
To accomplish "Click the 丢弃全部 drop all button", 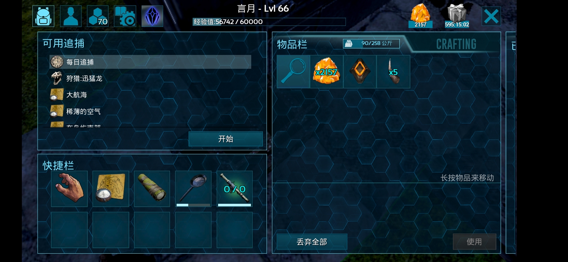I will (x=312, y=242).
